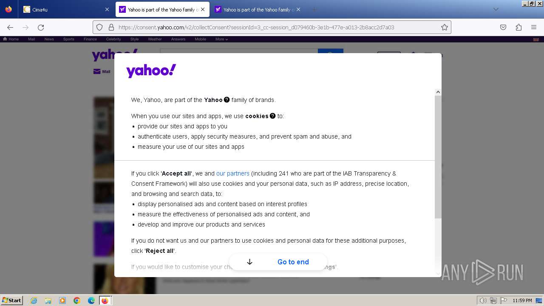Open Finance in Yahoo navigation
This screenshot has height=306, width=544.
[x=90, y=39]
